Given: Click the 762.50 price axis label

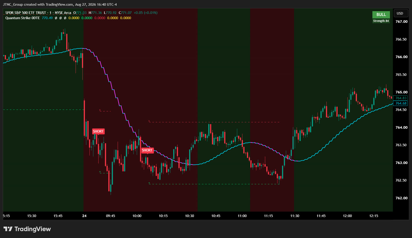Looking at the screenshot, I should (401, 180).
